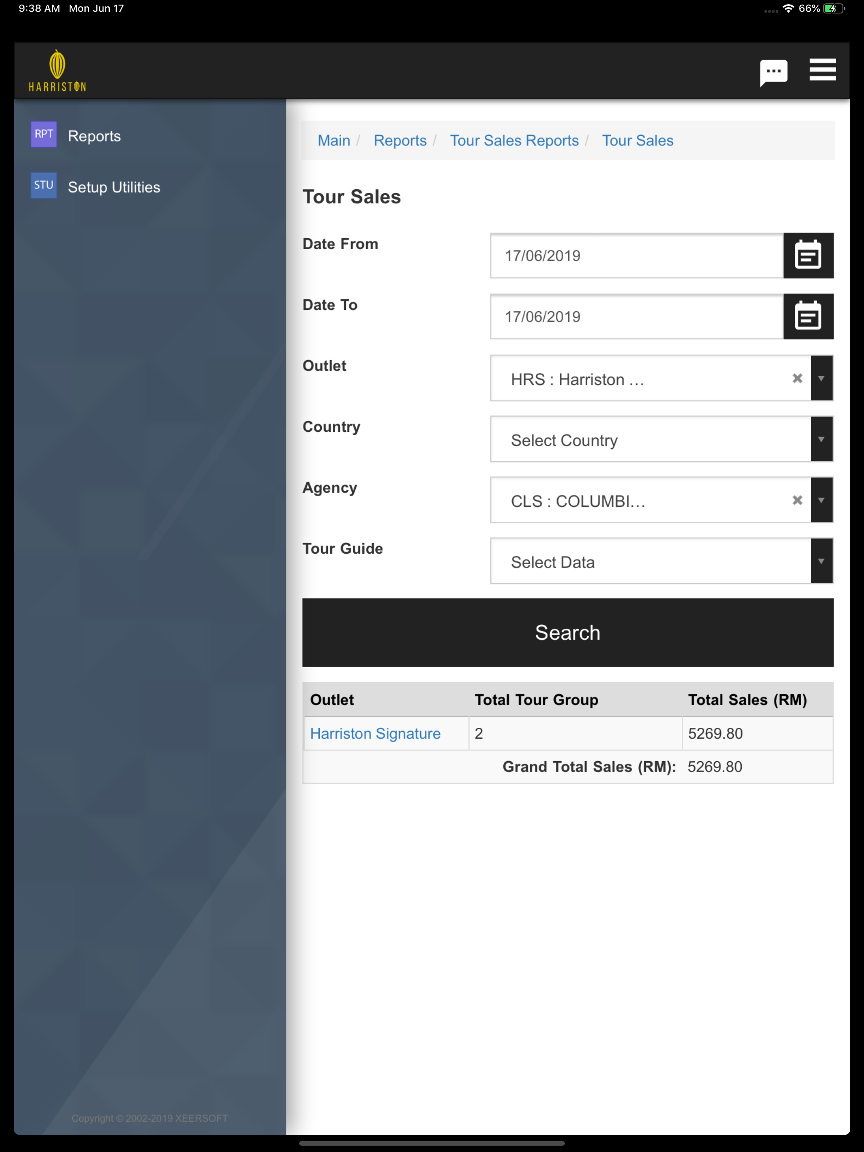Expand the Agency dropdown arrow
This screenshot has height=1152, width=864.
(x=822, y=500)
